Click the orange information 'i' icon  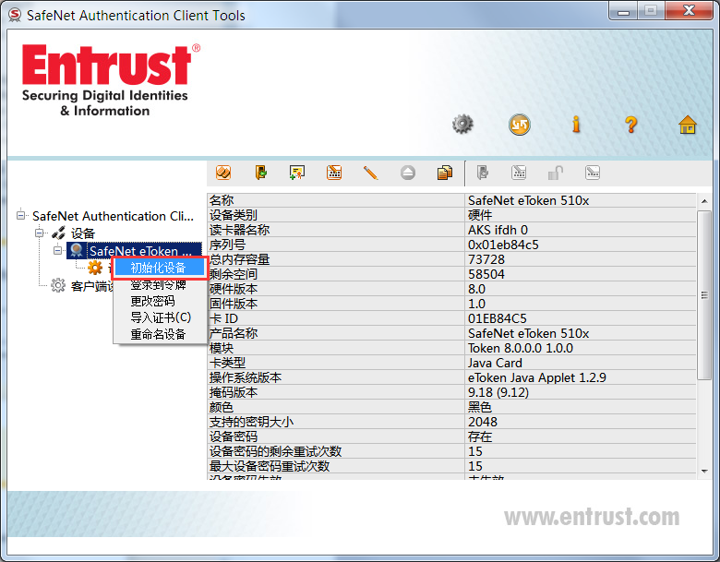[x=576, y=124]
